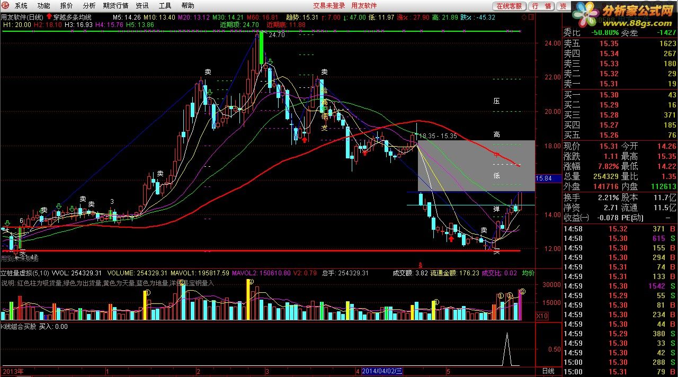Screen dimensions: 678x377
Task: Select the 卖二 15.32 order row
Action: click(x=620, y=74)
